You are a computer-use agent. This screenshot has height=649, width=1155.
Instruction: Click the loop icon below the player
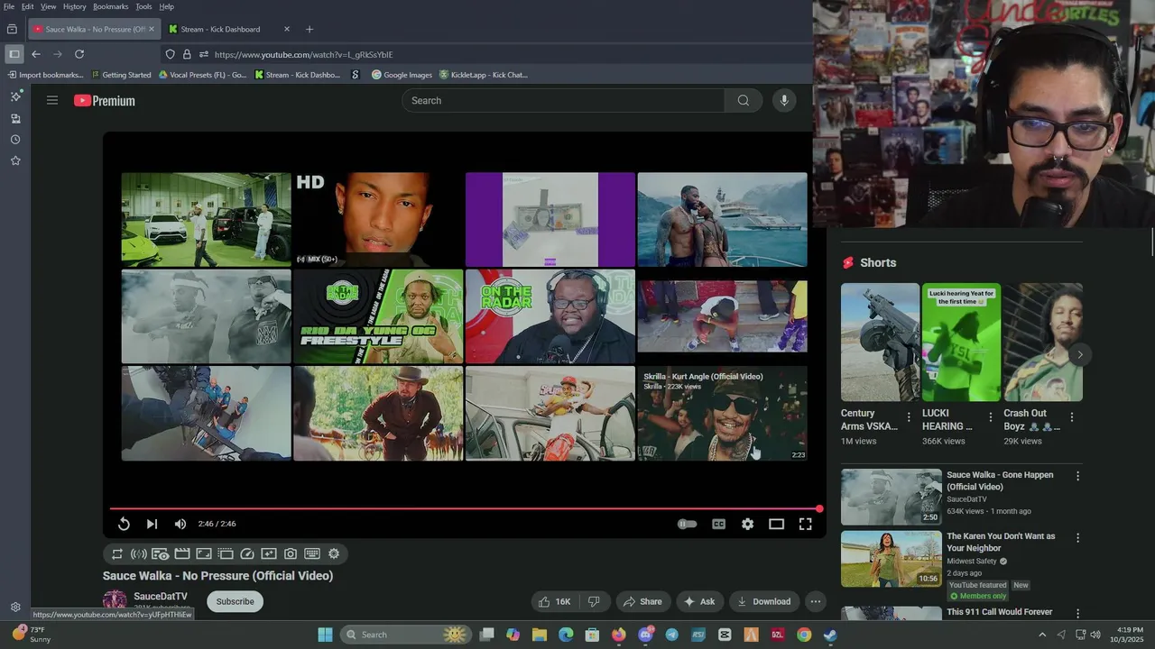tap(116, 553)
